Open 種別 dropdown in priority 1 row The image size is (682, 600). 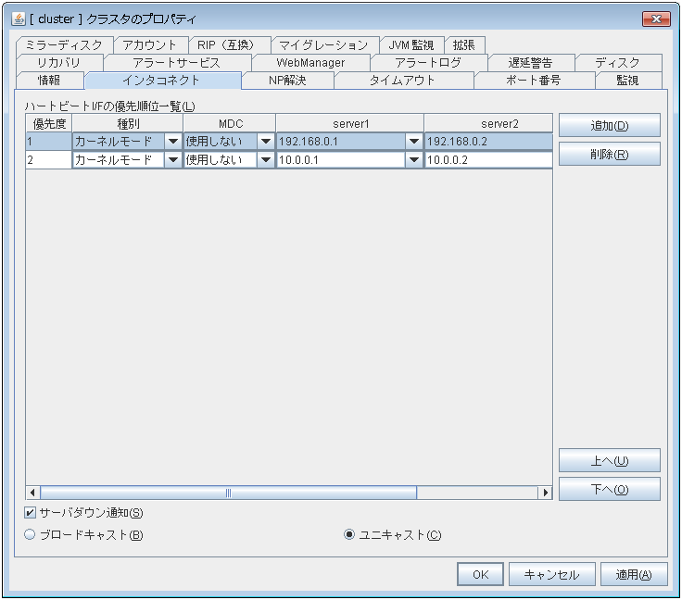click(x=172, y=142)
